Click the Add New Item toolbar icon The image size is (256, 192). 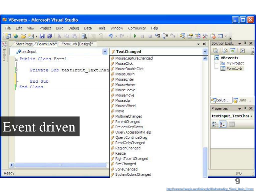click(31, 36)
